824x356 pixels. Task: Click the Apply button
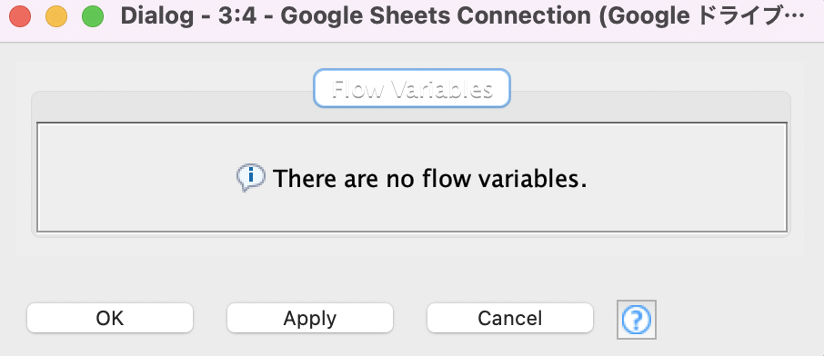click(310, 318)
